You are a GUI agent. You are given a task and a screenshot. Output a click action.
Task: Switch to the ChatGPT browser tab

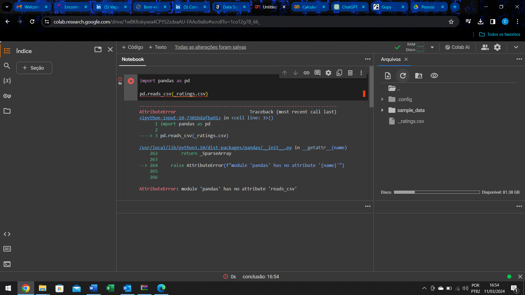point(349,7)
